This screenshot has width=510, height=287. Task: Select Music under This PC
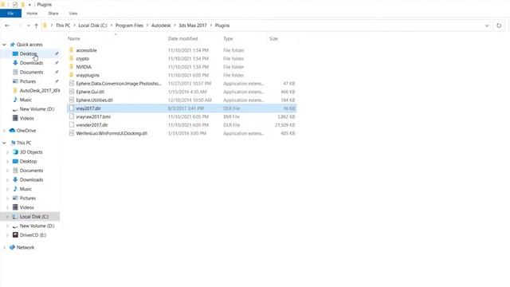pyautogui.click(x=25, y=189)
